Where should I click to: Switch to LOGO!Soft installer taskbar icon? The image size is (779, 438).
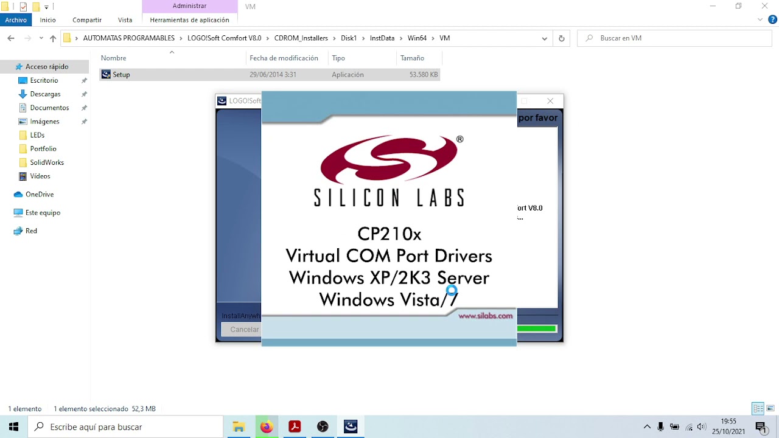click(351, 427)
